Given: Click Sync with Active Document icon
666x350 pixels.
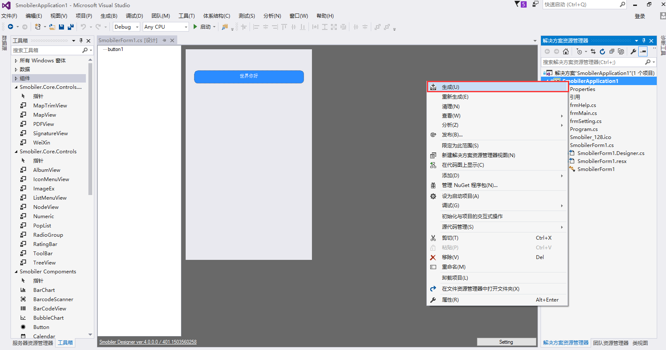Looking at the screenshot, I should click(x=593, y=51).
